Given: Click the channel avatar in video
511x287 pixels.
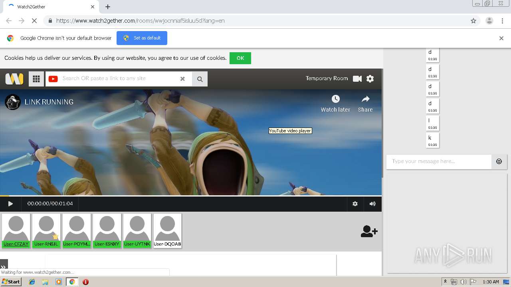Looking at the screenshot, I should [13, 102].
